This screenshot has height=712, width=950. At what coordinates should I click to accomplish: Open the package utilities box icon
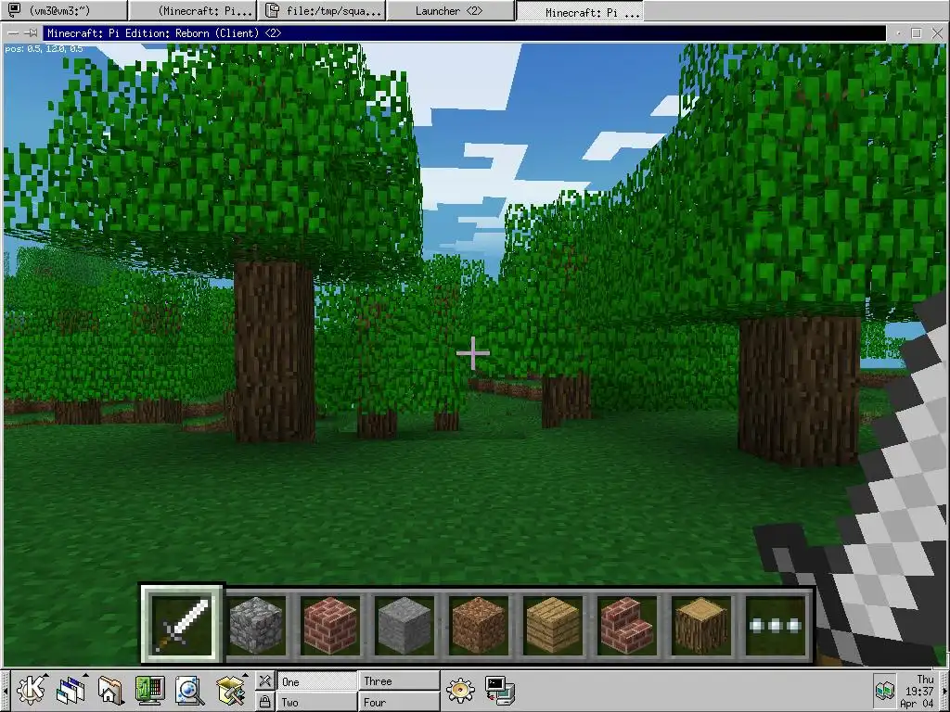pyautogui.click(x=230, y=690)
